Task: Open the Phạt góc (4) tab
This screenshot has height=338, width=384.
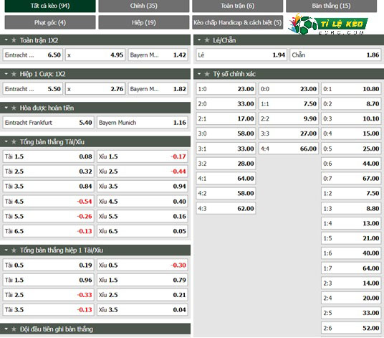Action: (x=50, y=22)
